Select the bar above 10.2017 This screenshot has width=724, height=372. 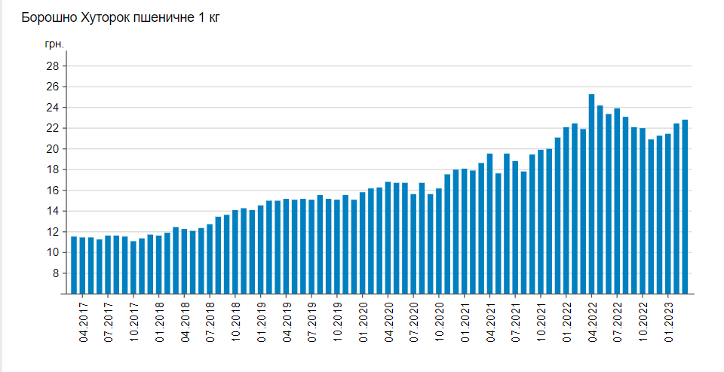click(133, 267)
